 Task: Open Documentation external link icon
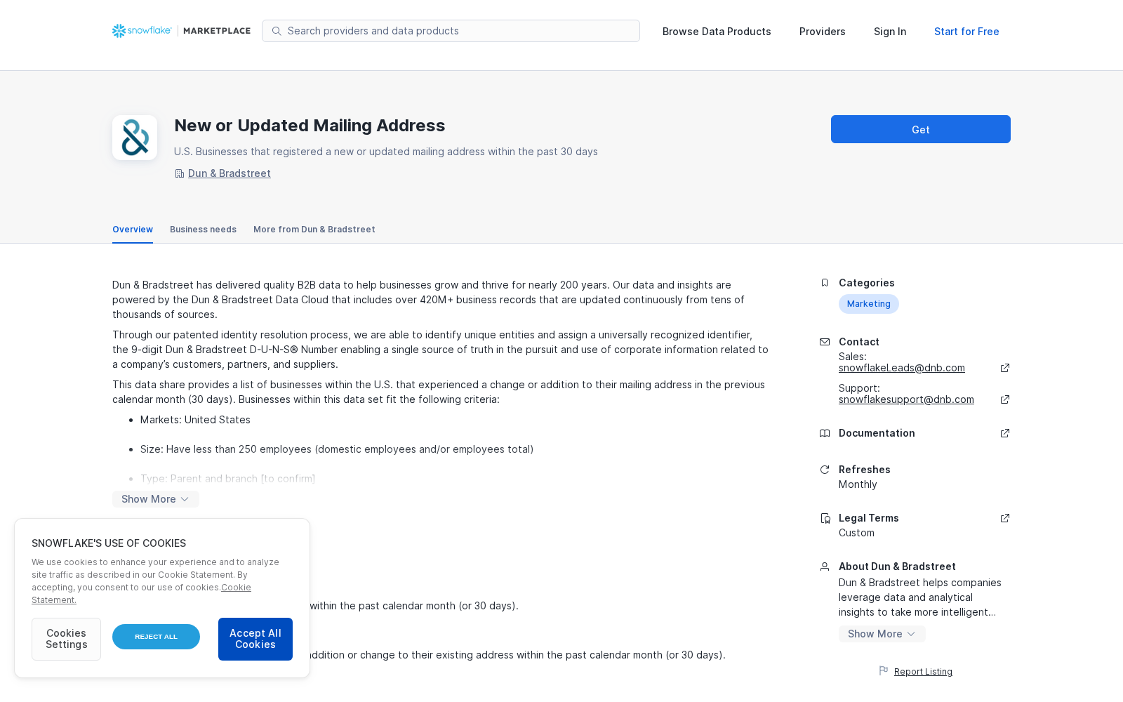pos(1005,433)
